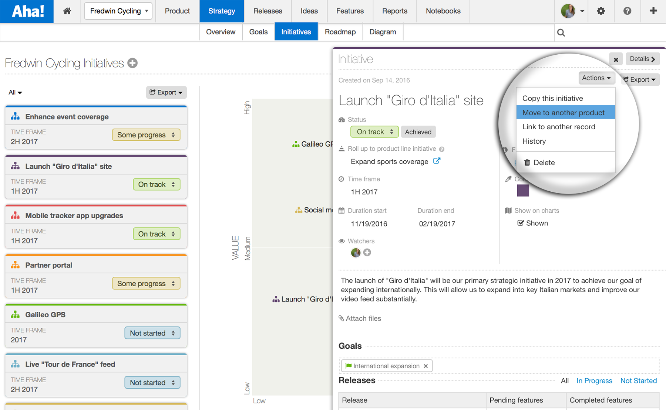
Task: Click the Achieved status button
Action: tap(418, 132)
